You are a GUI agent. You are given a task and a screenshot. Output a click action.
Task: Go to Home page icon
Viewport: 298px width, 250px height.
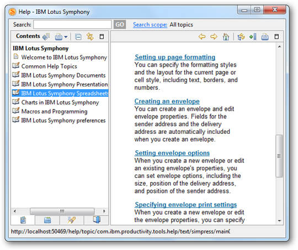coord(226,36)
